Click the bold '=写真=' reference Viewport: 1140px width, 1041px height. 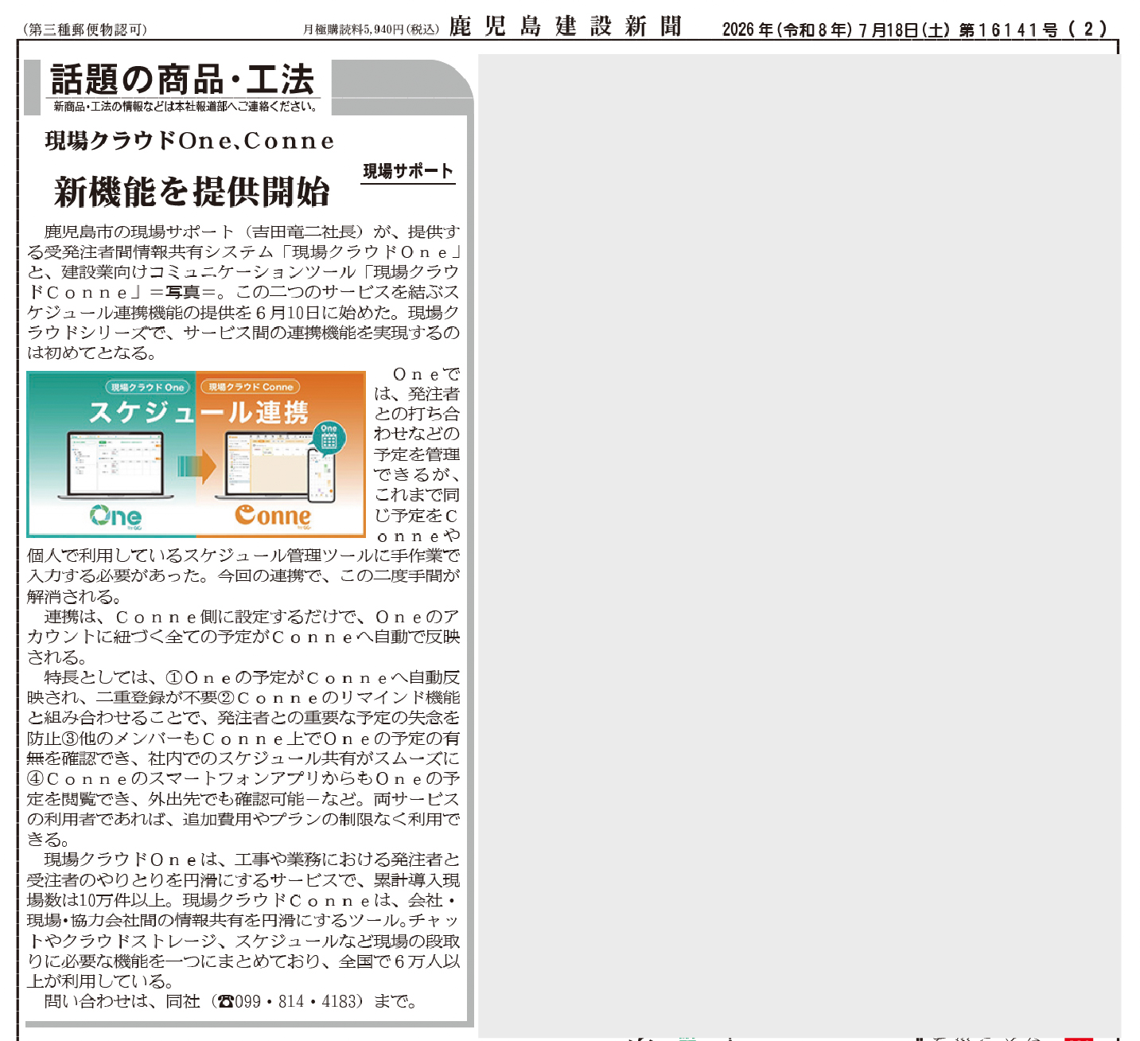click(183, 292)
